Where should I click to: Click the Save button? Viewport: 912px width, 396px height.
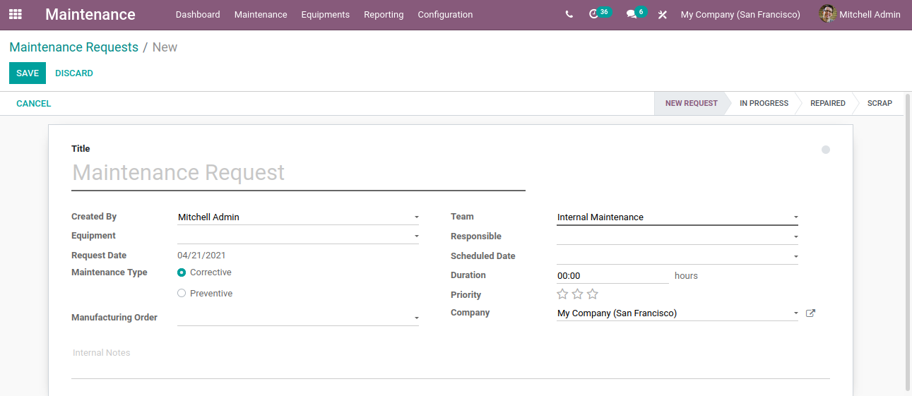[x=28, y=73]
